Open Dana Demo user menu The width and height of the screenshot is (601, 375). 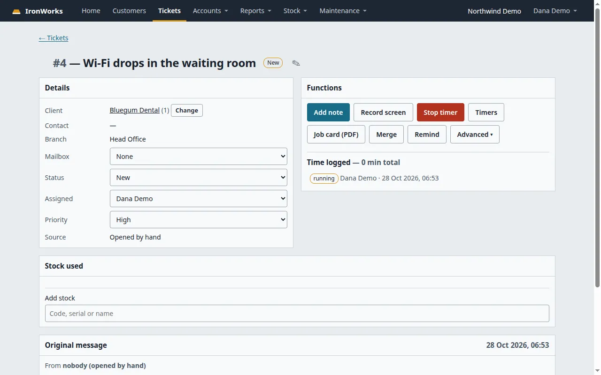tap(555, 11)
